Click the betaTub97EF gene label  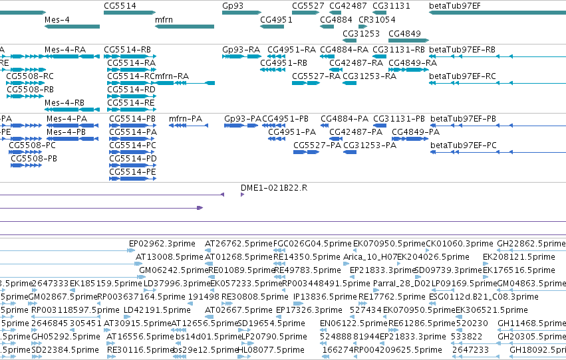tap(455, 6)
